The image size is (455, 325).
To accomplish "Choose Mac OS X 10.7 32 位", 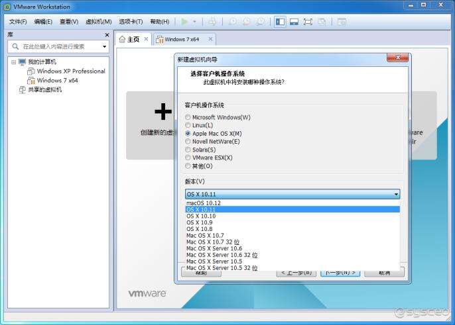I will [292, 242].
